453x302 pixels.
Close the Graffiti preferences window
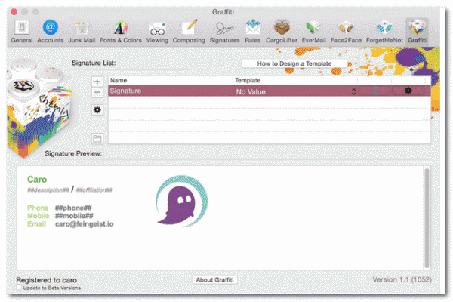14,12
